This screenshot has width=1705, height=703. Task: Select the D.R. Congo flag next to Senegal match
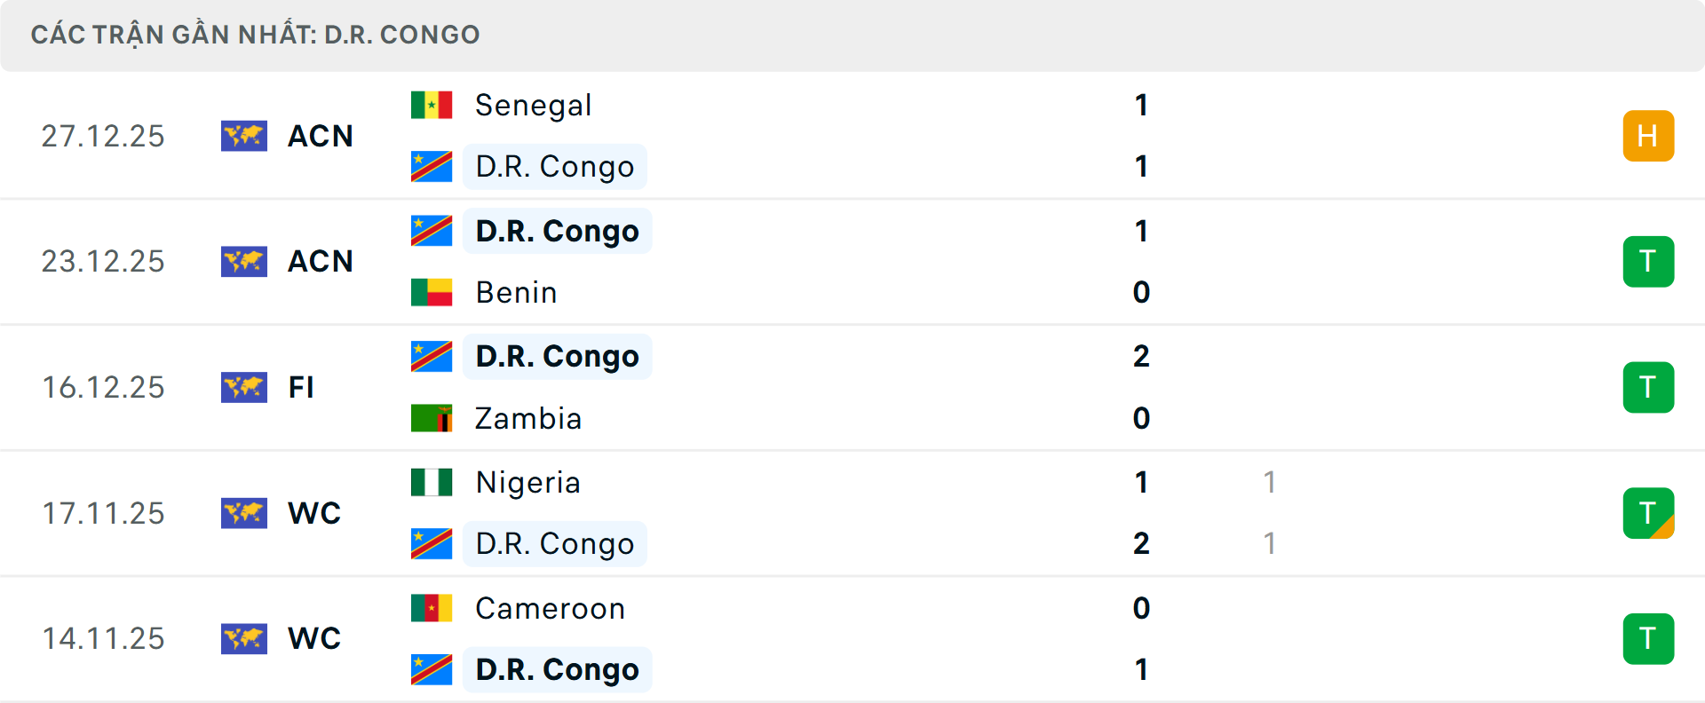coord(431,166)
